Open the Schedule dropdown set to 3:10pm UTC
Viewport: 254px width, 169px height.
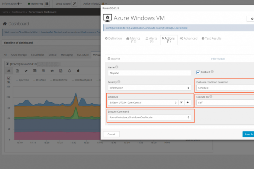coord(143,103)
